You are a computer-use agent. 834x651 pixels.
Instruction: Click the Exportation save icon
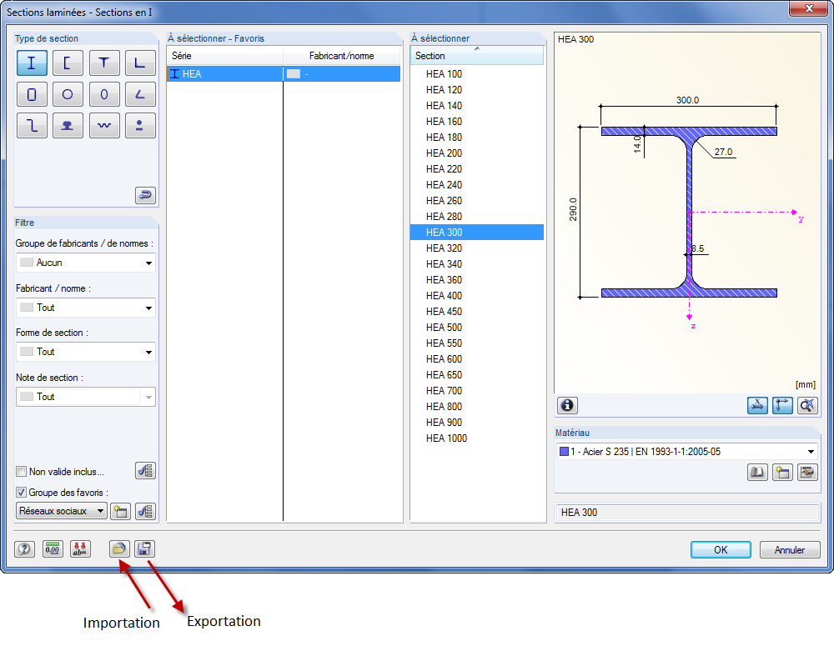click(x=144, y=549)
